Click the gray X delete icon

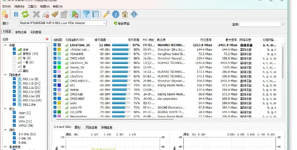click(36, 14)
